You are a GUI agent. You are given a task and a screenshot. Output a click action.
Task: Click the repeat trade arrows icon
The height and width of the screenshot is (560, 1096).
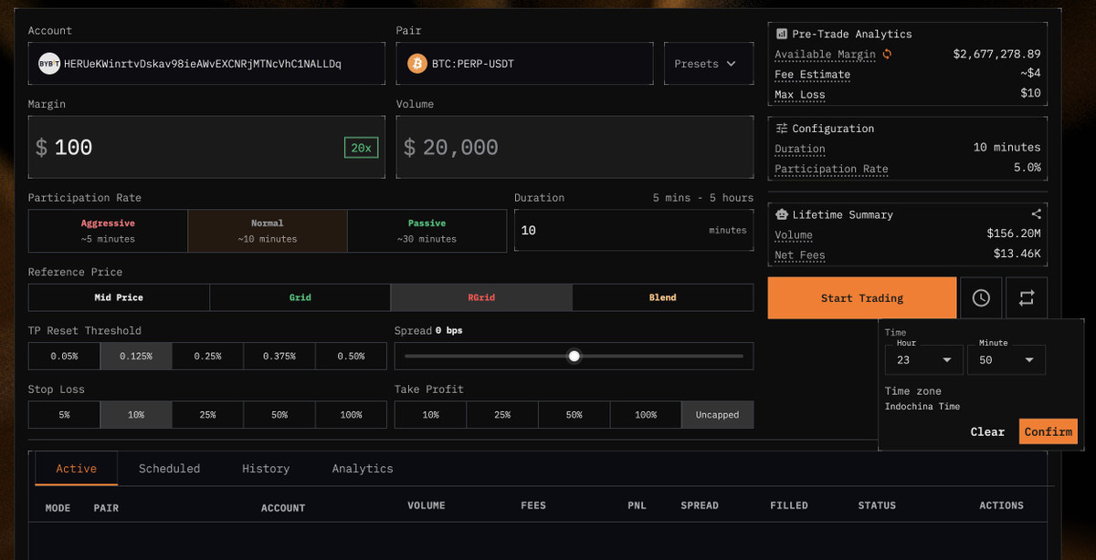(x=1027, y=298)
